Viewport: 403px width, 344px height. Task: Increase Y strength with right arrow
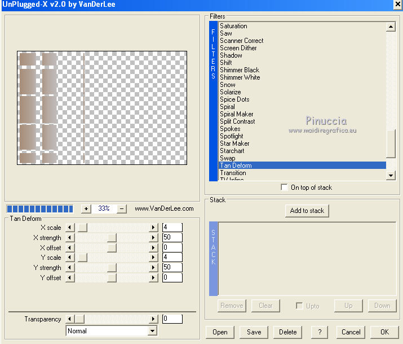tap(153, 268)
